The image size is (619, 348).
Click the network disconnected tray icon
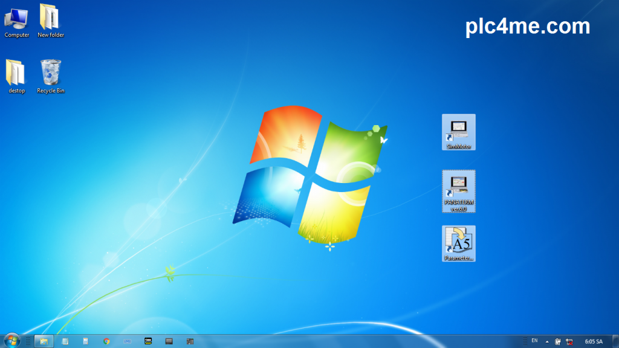569,341
